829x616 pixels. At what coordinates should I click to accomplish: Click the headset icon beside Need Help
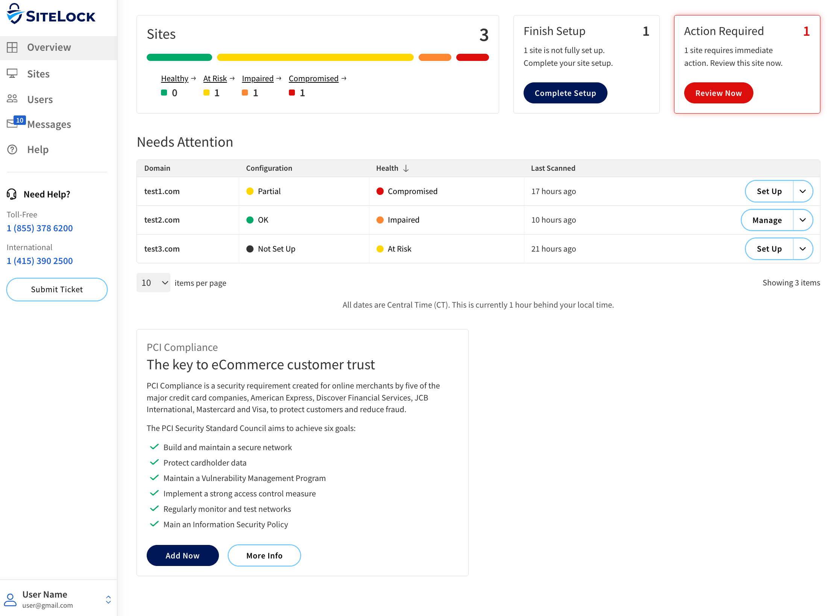click(12, 194)
